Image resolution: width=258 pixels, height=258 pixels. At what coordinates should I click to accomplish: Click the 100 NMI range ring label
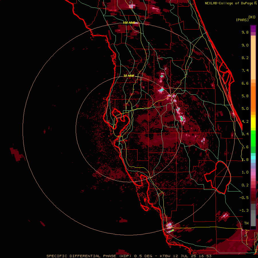129,23
